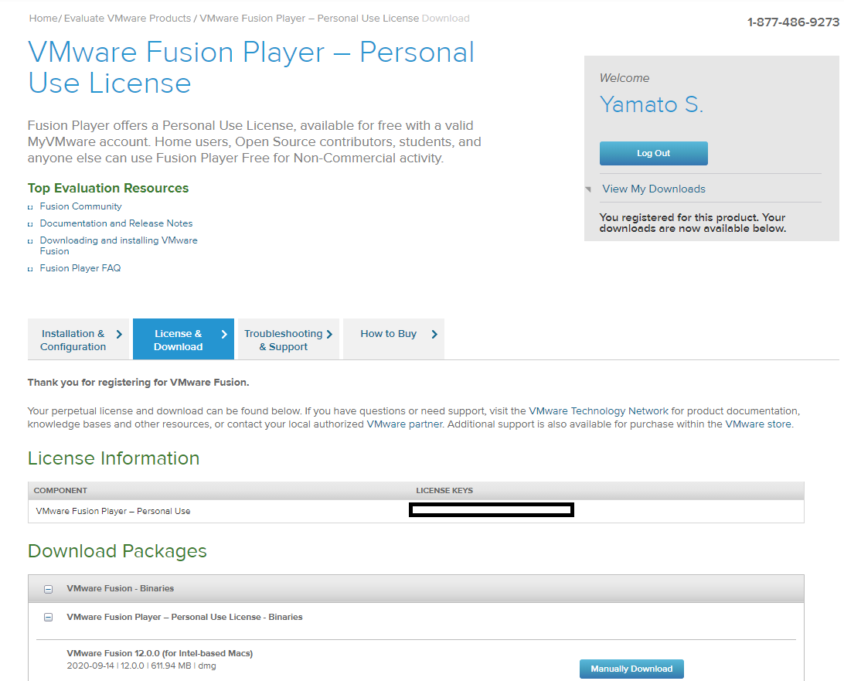This screenshot has height=681, width=844.
Task: Visit the Fusion Community resource link
Action: (80, 206)
